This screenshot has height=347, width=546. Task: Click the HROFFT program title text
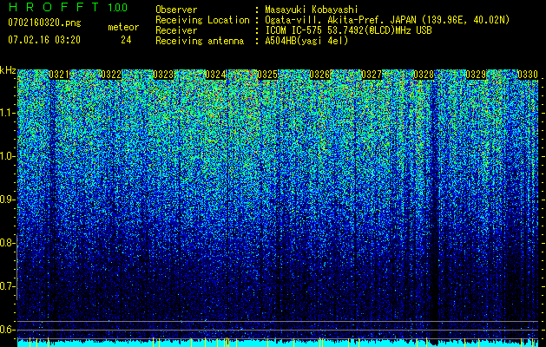coord(54,7)
